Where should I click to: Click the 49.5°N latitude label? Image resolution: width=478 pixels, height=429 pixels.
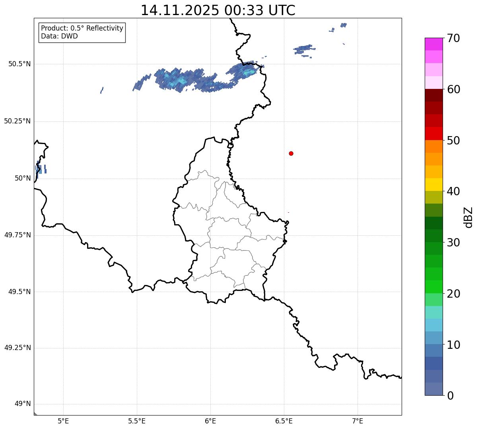click(19, 292)
